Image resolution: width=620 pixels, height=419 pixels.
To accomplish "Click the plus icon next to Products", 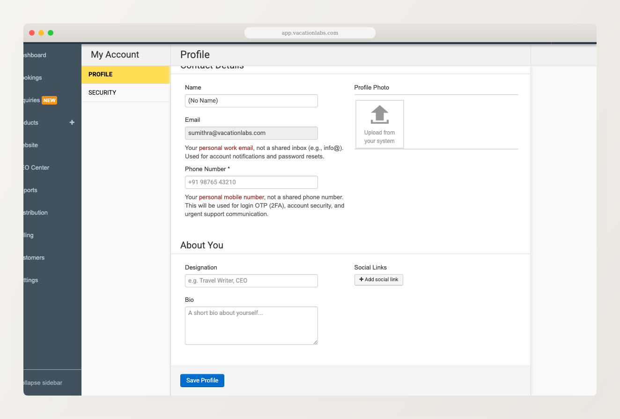I will tap(72, 122).
